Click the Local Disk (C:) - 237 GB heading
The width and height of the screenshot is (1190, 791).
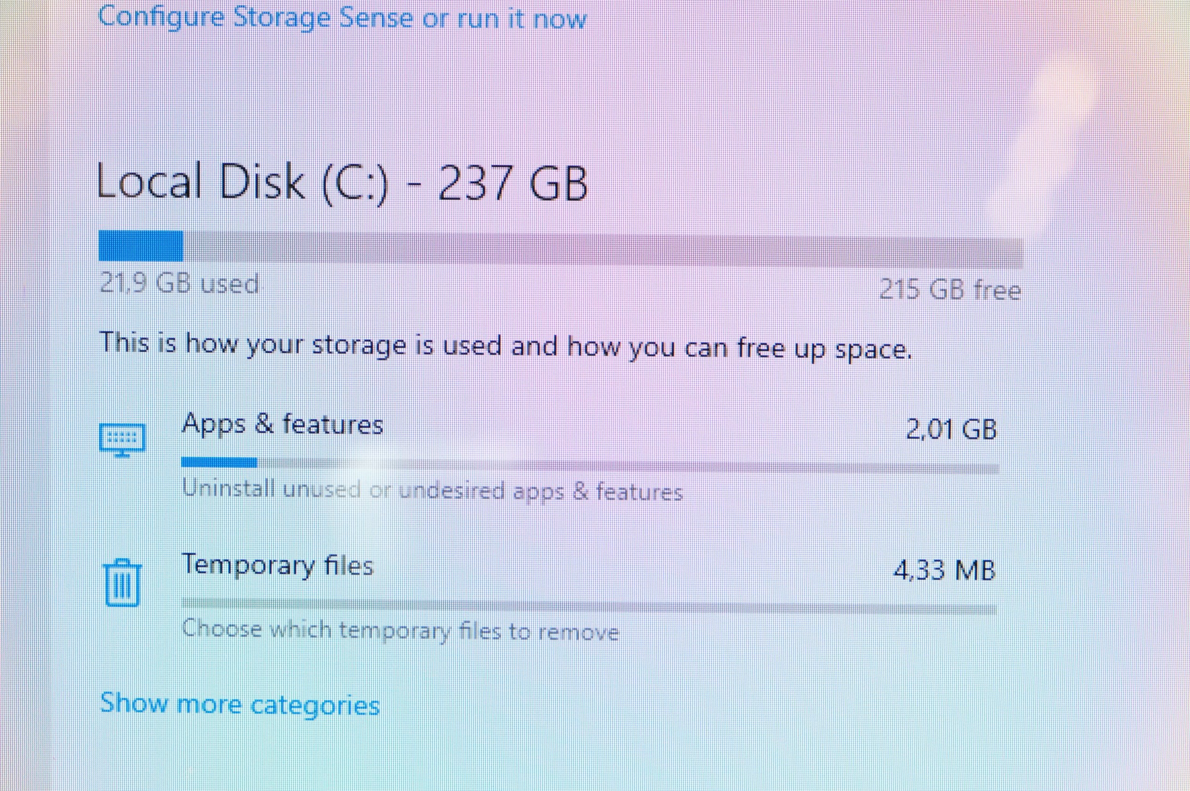[x=342, y=183]
